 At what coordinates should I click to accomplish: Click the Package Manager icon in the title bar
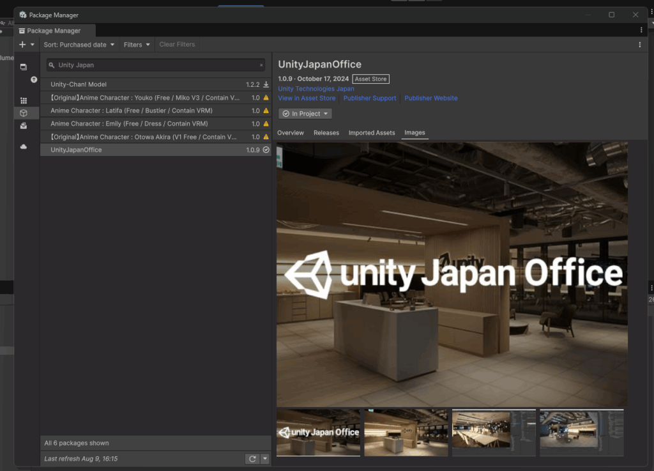[23, 15]
